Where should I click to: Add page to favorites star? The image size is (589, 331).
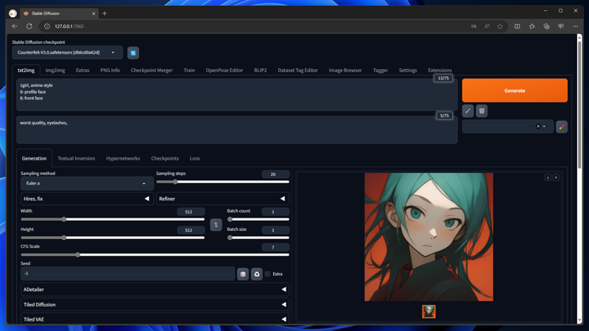point(500,26)
